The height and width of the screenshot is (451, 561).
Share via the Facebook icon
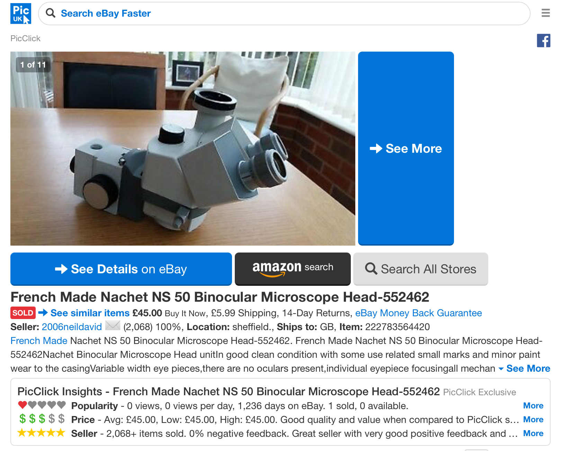coord(544,41)
